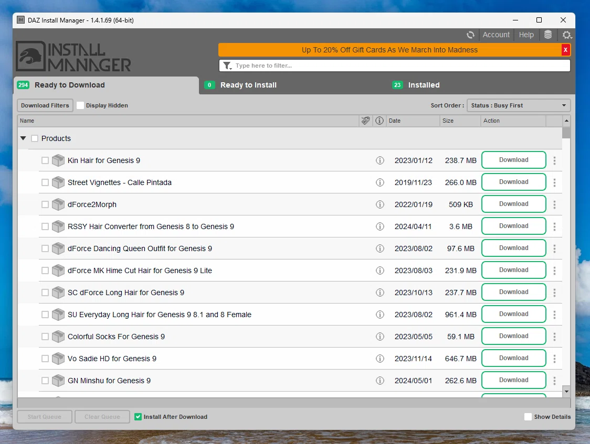Click package icon of Vo Sadie HD
This screenshot has width=590, height=444.
pos(58,359)
